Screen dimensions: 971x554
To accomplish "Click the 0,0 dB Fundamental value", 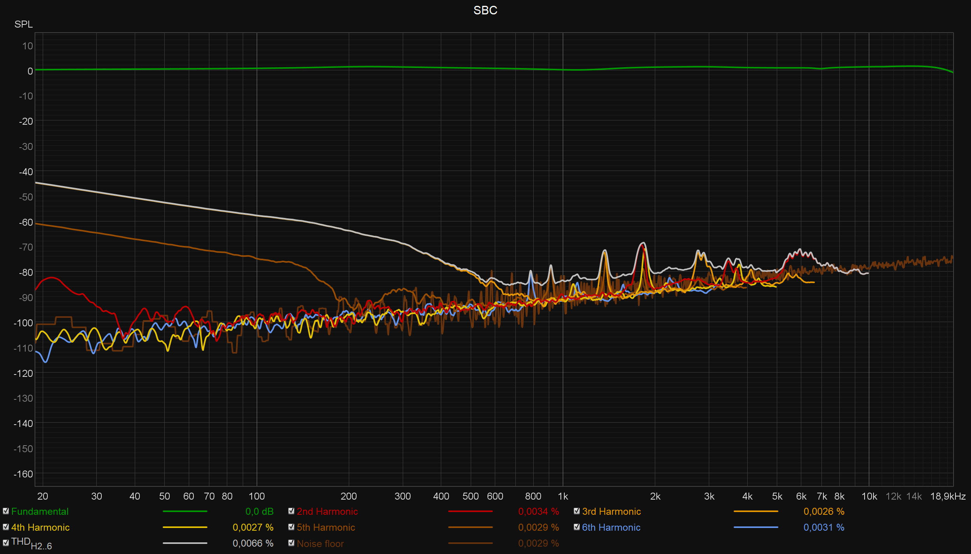I will [x=259, y=512].
